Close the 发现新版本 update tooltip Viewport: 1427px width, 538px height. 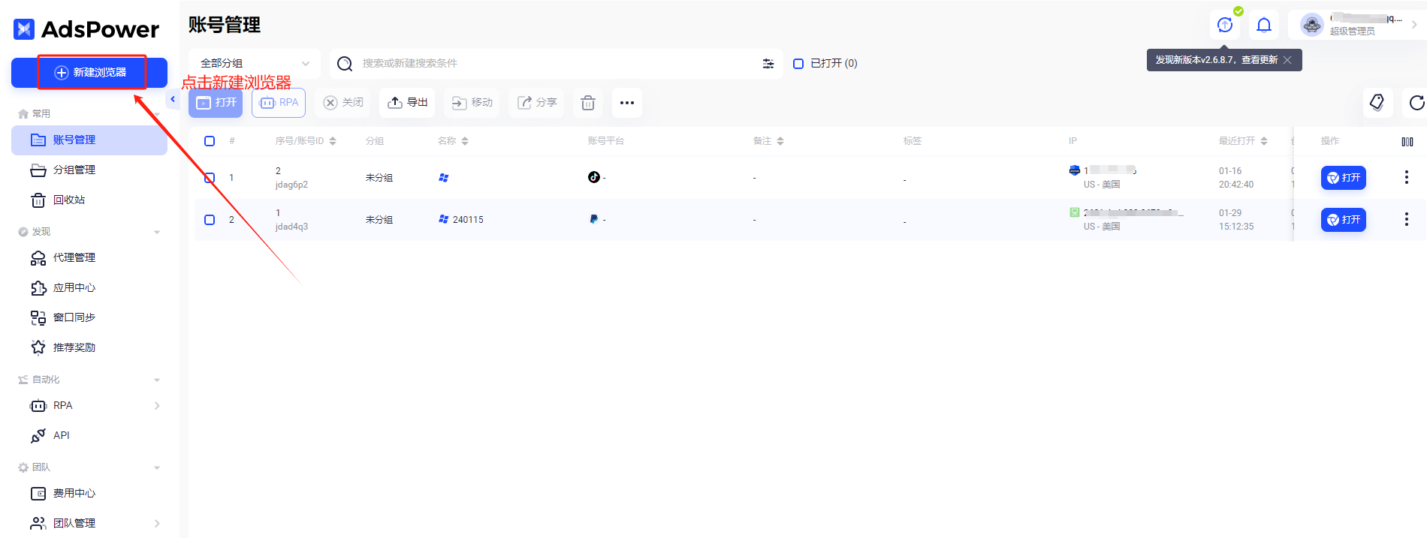point(1287,60)
